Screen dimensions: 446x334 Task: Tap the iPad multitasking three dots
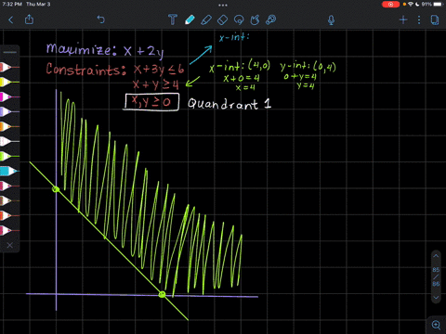(x=223, y=5)
